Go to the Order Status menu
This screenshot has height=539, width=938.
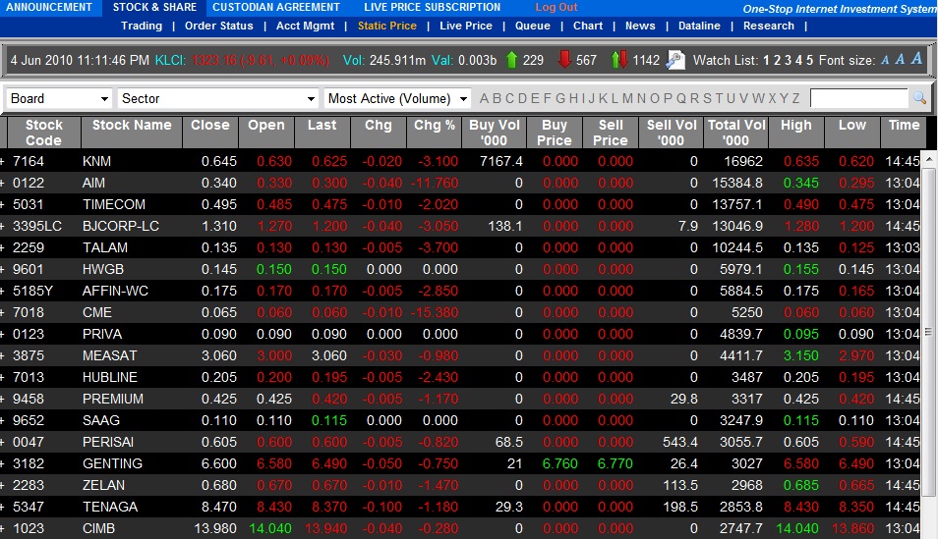219,26
